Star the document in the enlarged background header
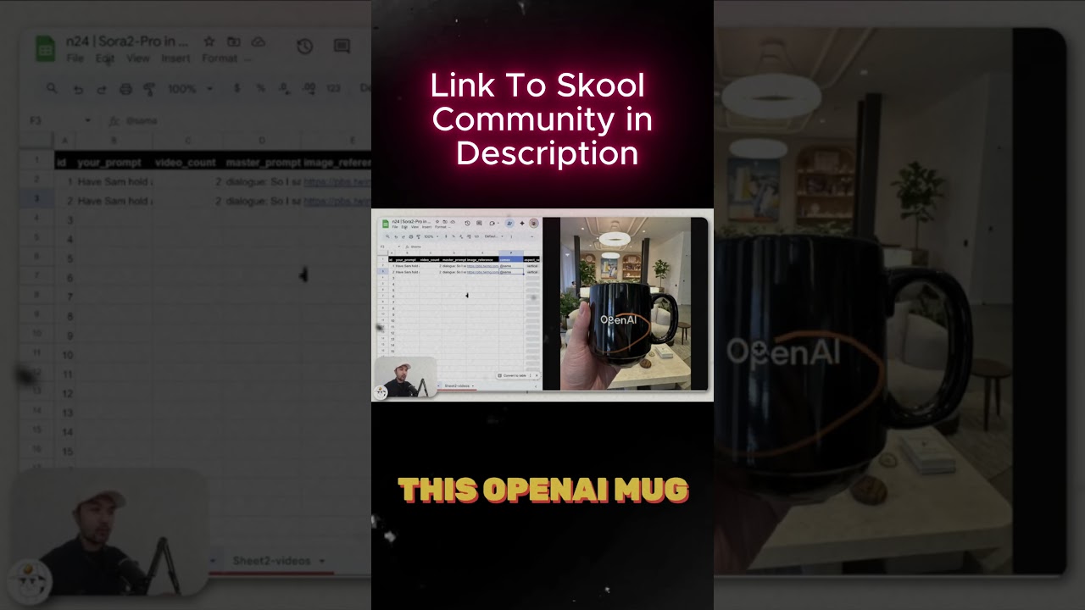The height and width of the screenshot is (610, 1085). point(209,42)
